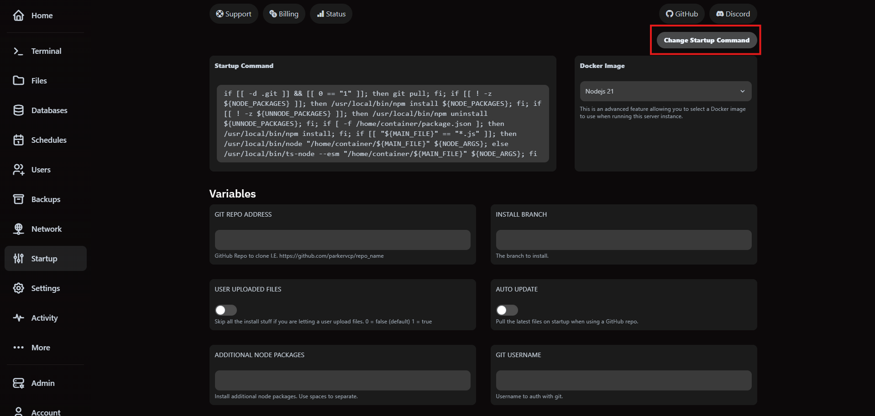The height and width of the screenshot is (416, 875).
Task: Click the Status button with bar chart icon
Action: pos(331,14)
